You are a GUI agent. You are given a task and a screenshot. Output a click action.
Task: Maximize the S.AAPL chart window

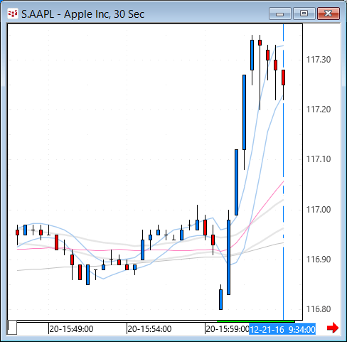pyautogui.click(x=304, y=14)
